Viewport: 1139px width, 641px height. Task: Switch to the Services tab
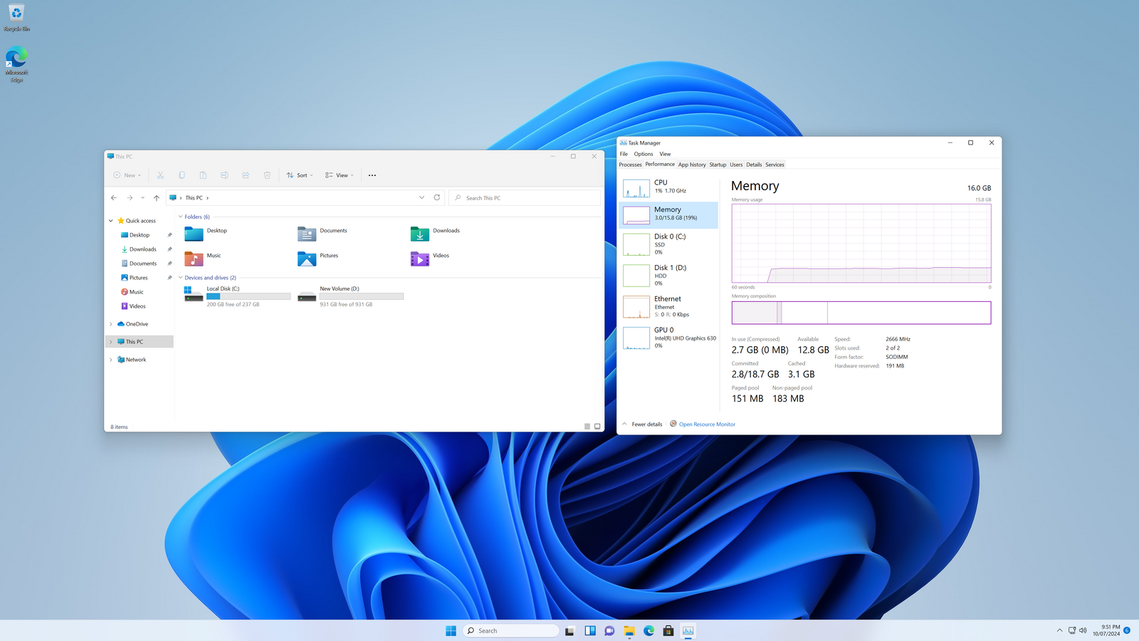pyautogui.click(x=775, y=165)
